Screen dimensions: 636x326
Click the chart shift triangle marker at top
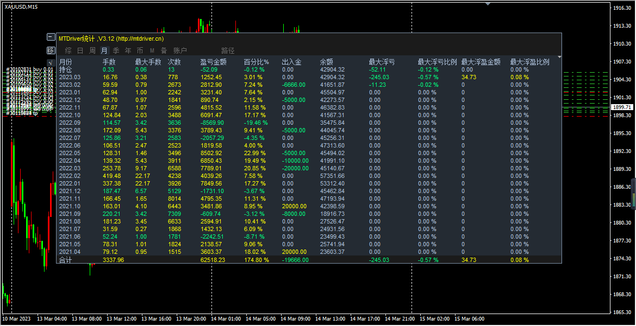click(488, 3)
